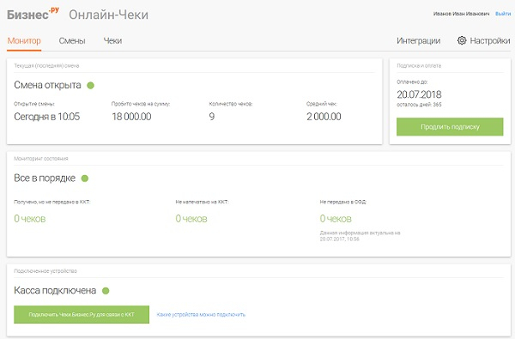Screen dimensions: 515x339
Task: Click the Онлайн-Чеки title
Action: point(108,15)
